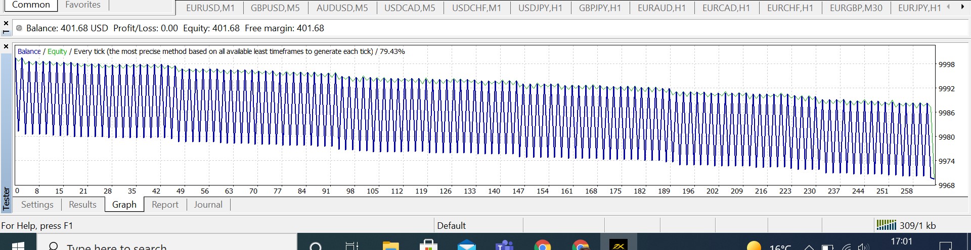Image resolution: width=971 pixels, height=250 pixels.
Task: Switch to the Favorites tab
Action: point(83,5)
